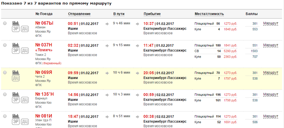Click the ЭР badge for train 067Ы
This screenshot has height=128, width=284.
point(16,29)
